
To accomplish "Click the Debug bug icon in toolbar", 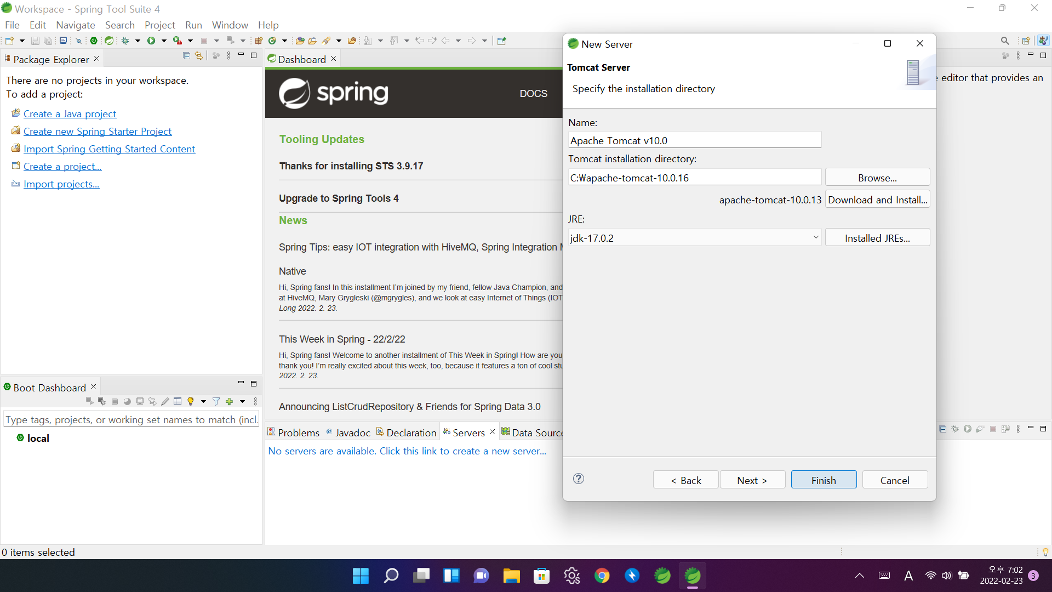I will point(125,41).
